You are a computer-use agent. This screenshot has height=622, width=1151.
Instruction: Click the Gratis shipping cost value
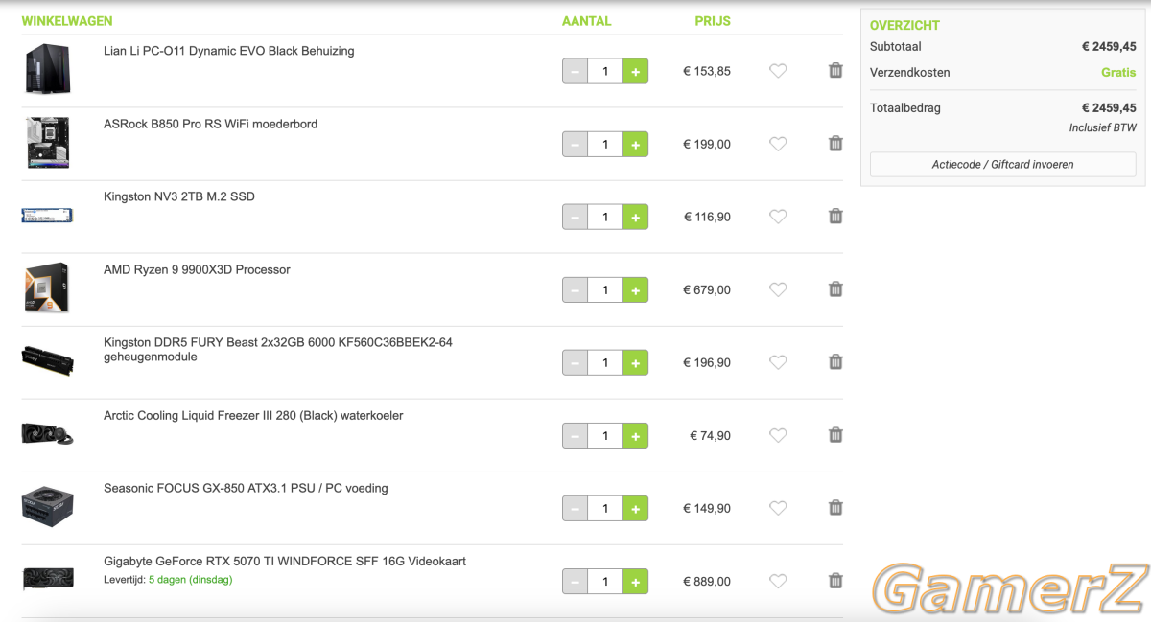(x=1118, y=72)
